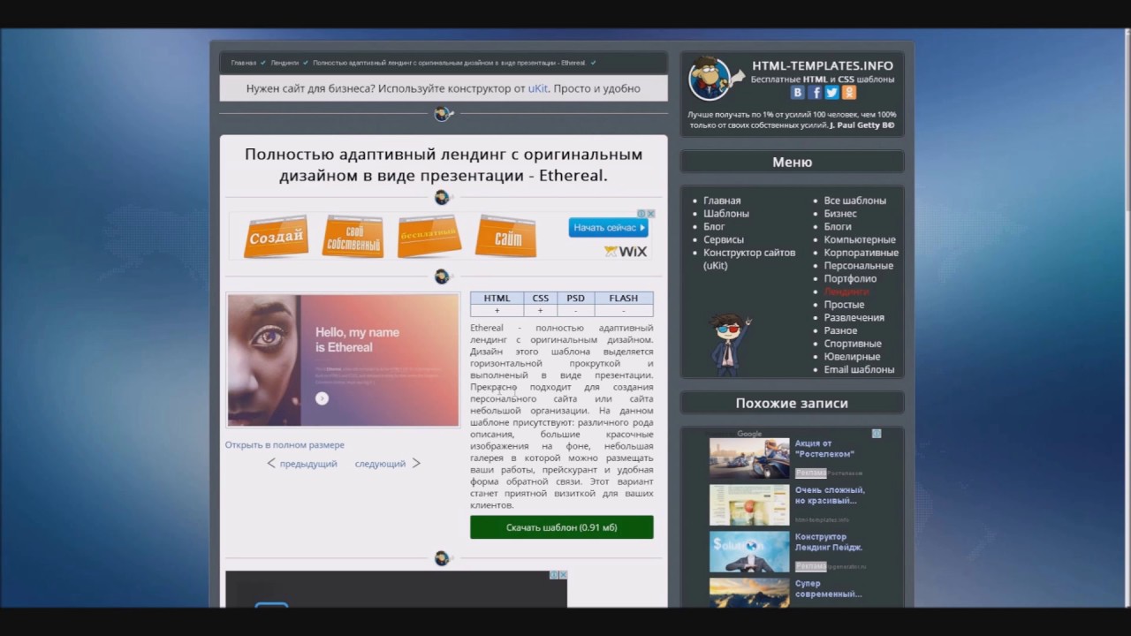Click the right arrow beside 'следующий'
Viewport: 1131px width, 636px height.
point(416,463)
